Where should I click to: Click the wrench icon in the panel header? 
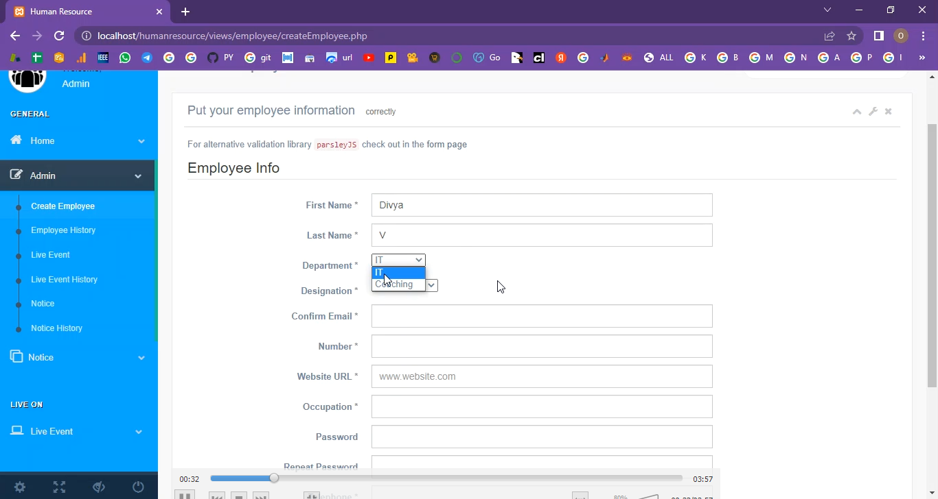(x=873, y=112)
